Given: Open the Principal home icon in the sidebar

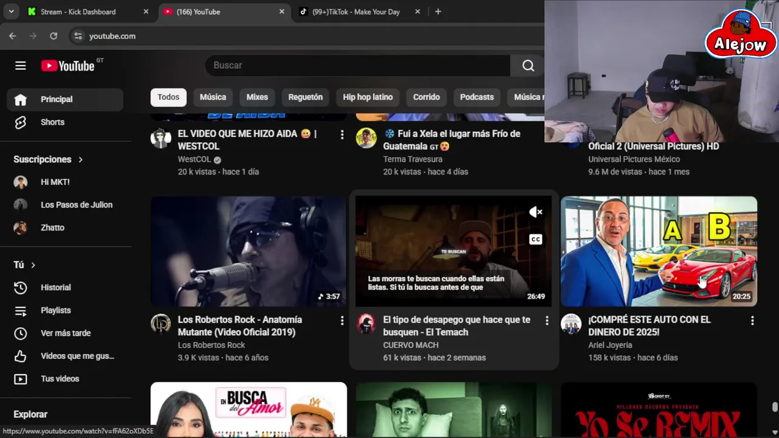Looking at the screenshot, I should 21,99.
